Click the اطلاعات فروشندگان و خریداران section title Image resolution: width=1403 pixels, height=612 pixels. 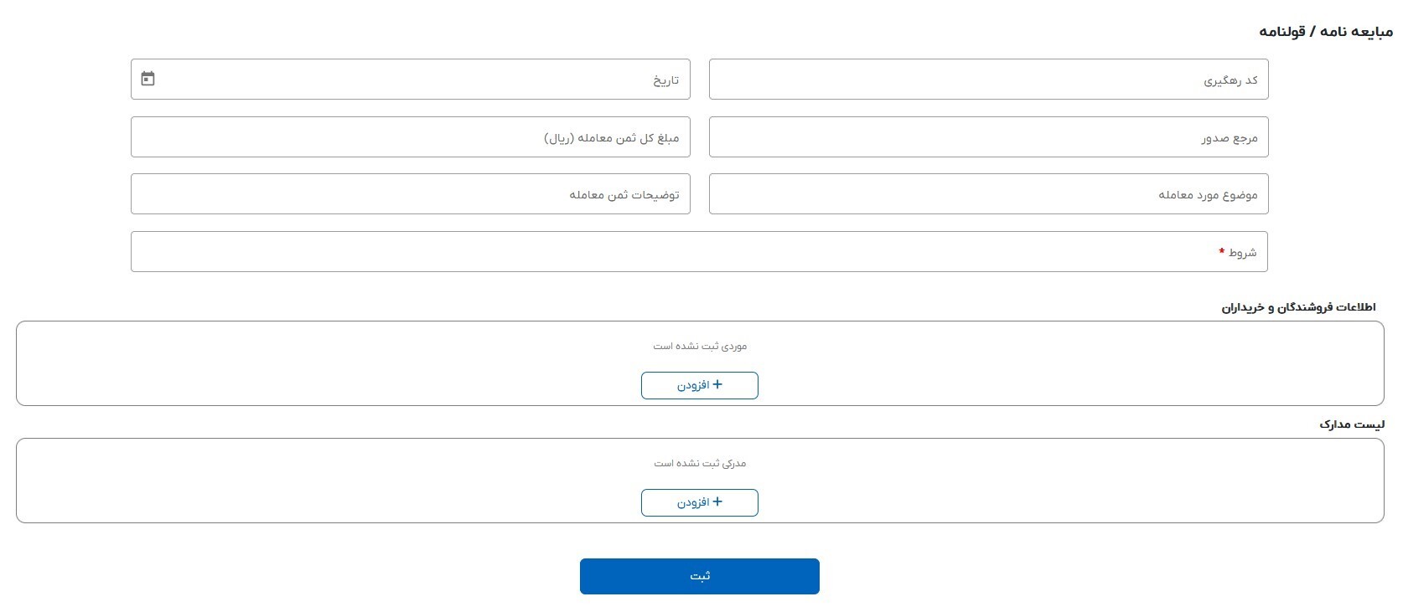point(1298,307)
